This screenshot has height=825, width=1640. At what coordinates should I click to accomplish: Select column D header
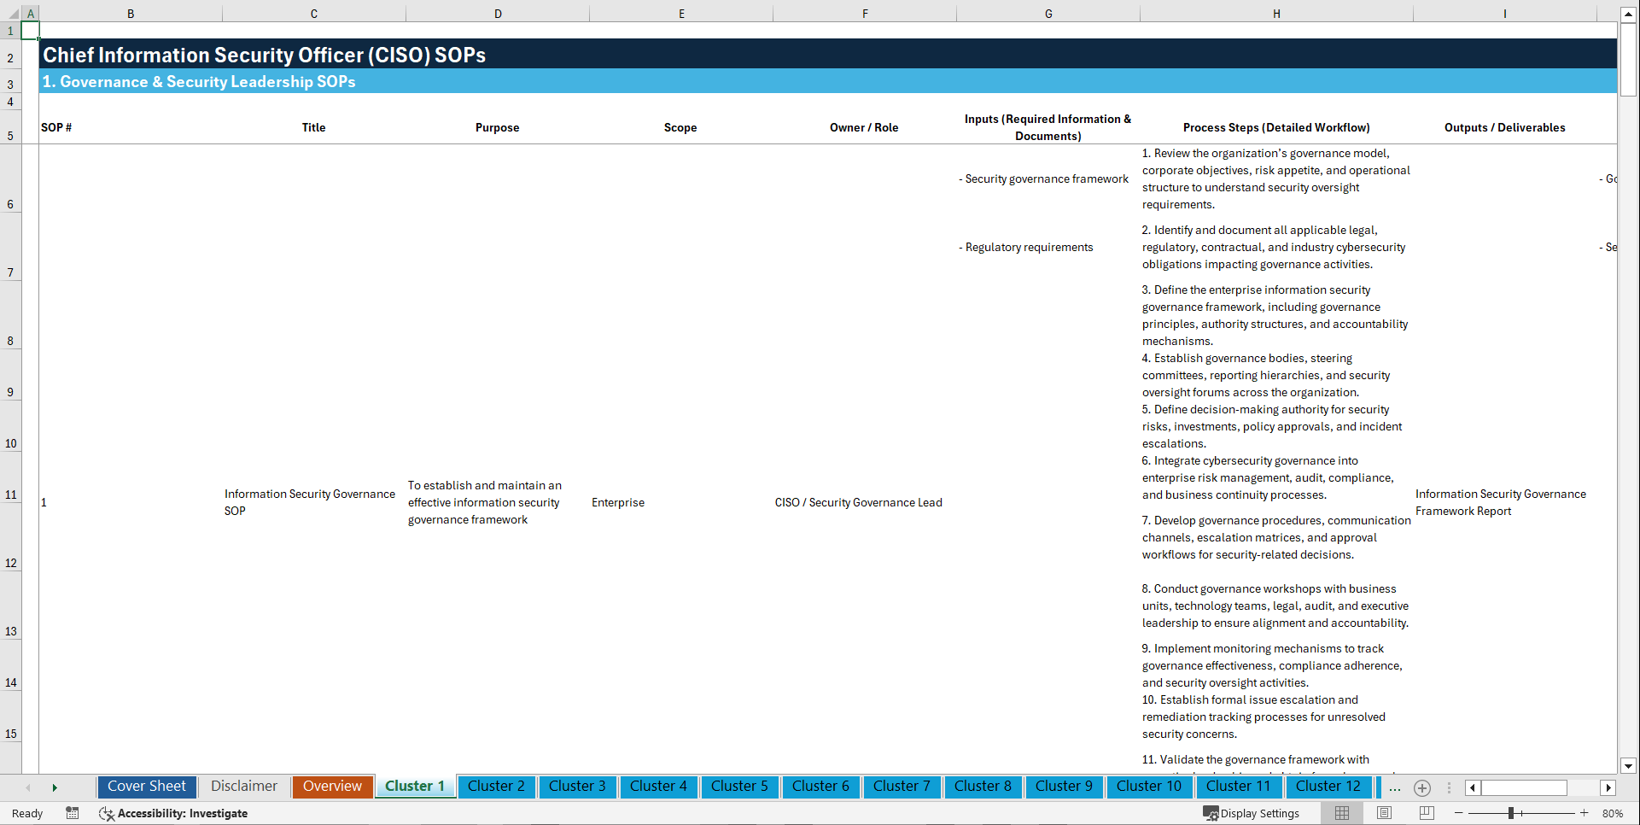(x=498, y=14)
